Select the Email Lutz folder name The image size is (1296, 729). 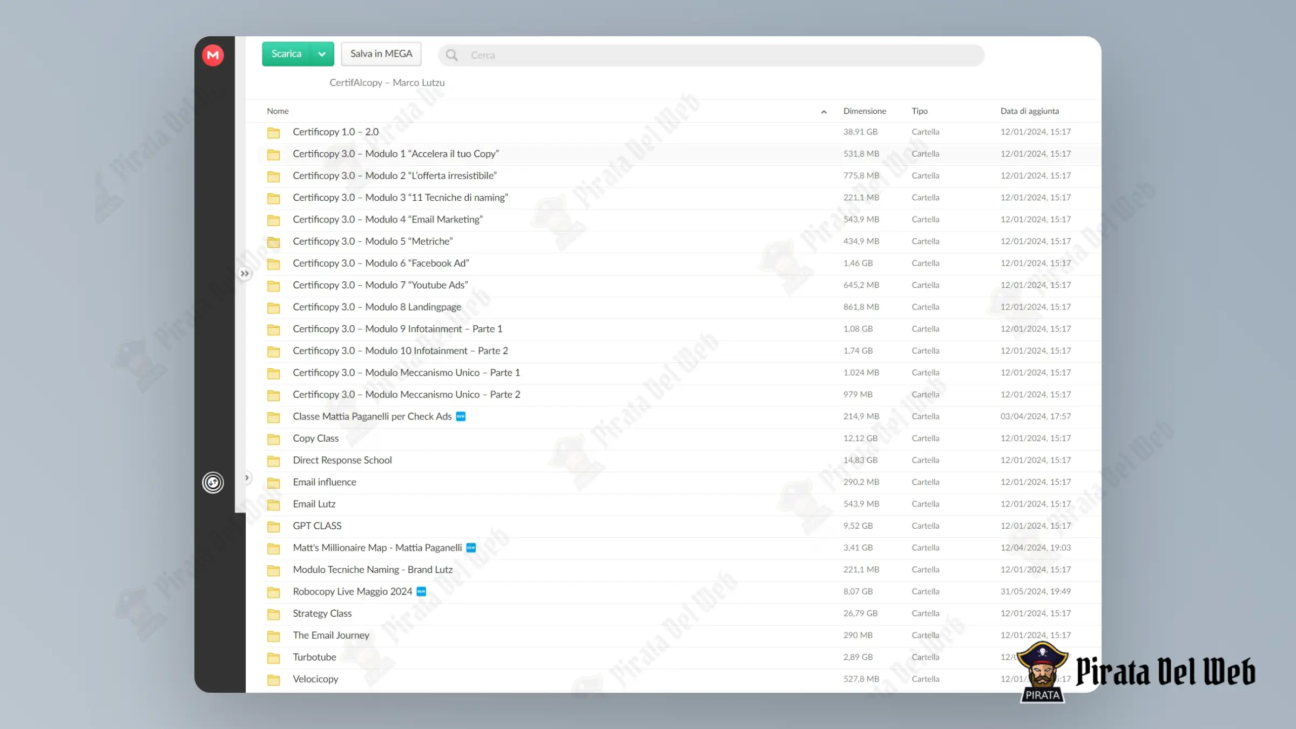pyautogui.click(x=314, y=504)
